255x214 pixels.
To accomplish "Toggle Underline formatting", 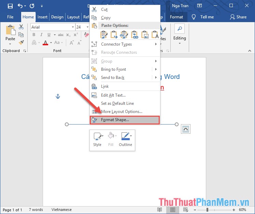I will point(49,35).
